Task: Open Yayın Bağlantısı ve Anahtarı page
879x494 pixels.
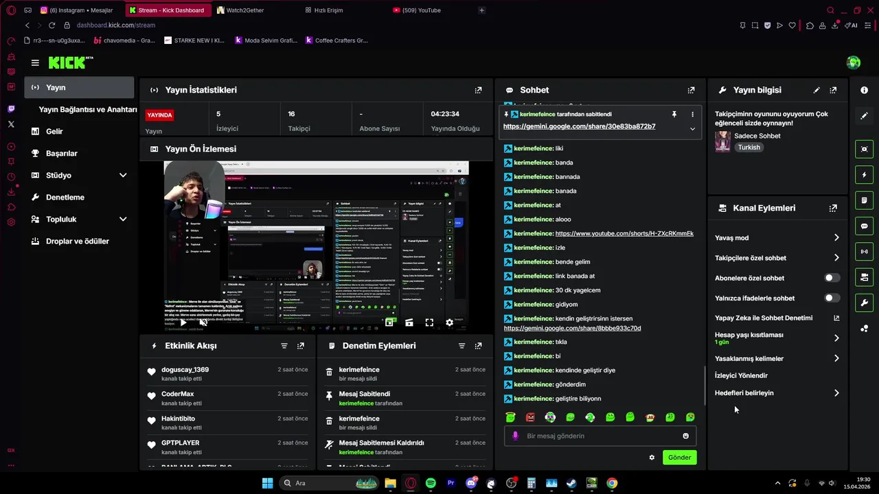Action: [88, 109]
